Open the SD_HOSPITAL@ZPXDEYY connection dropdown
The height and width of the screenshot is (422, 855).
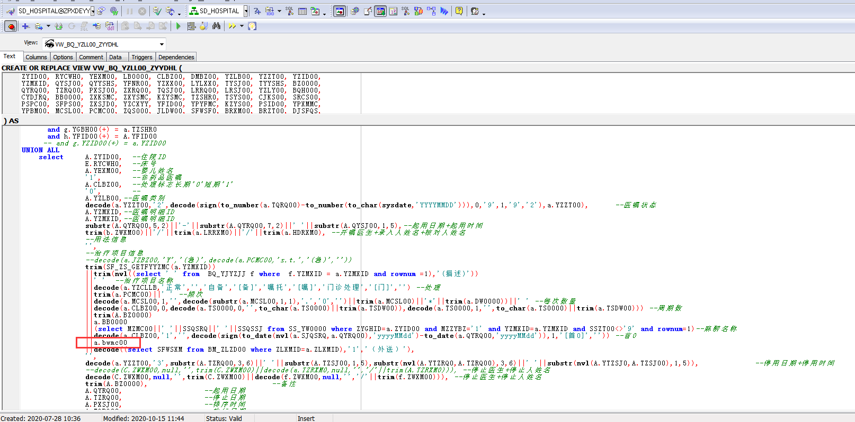tap(92, 11)
